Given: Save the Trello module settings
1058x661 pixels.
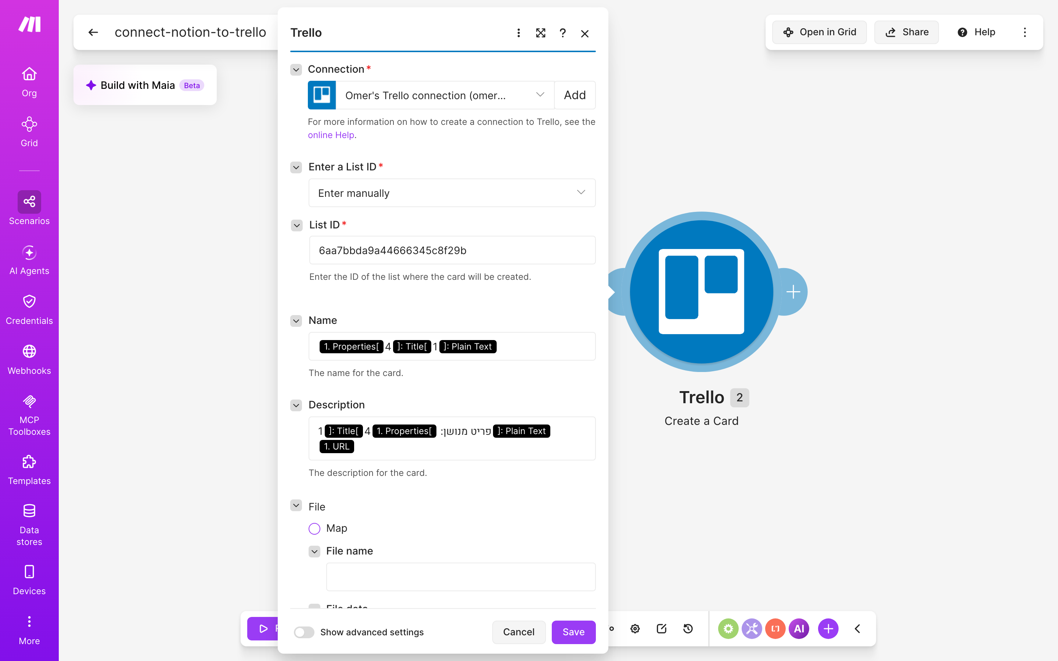Looking at the screenshot, I should point(573,632).
